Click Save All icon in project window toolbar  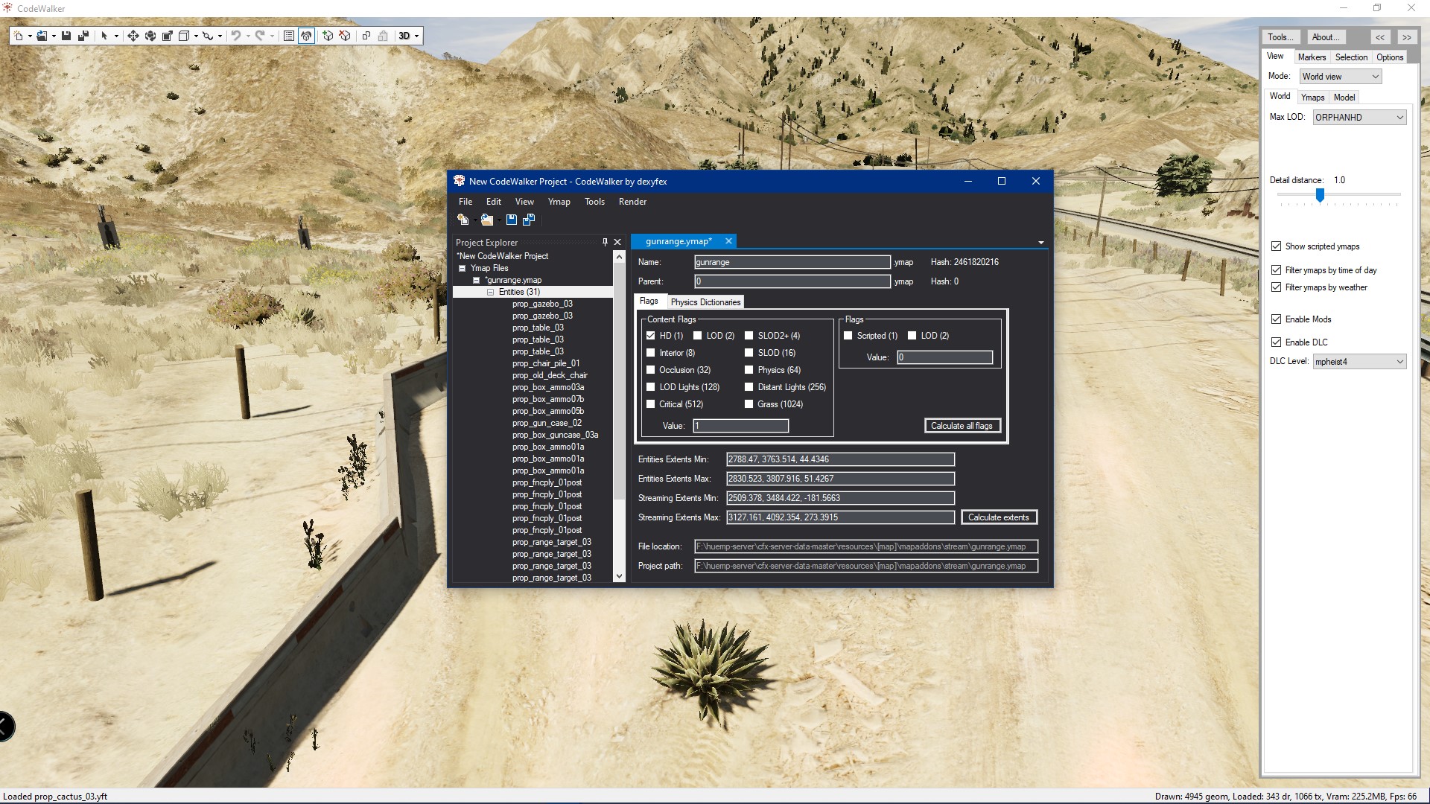click(x=529, y=220)
